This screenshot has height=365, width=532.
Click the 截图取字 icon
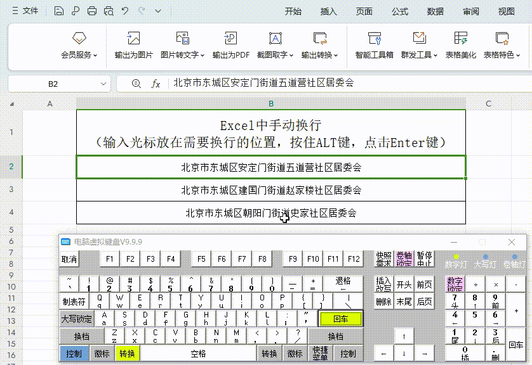275,38
